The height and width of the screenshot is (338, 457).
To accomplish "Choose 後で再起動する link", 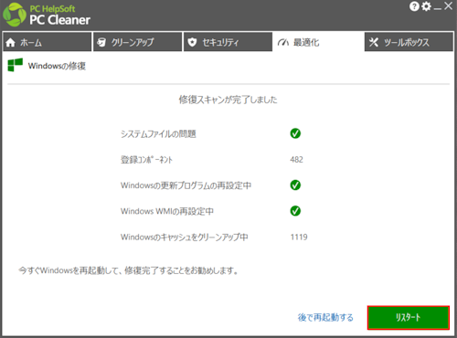I will point(325,317).
